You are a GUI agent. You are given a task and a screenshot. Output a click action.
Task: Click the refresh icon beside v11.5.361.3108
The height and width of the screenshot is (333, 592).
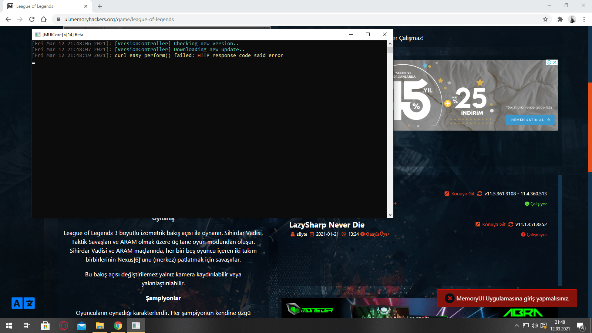(x=480, y=194)
